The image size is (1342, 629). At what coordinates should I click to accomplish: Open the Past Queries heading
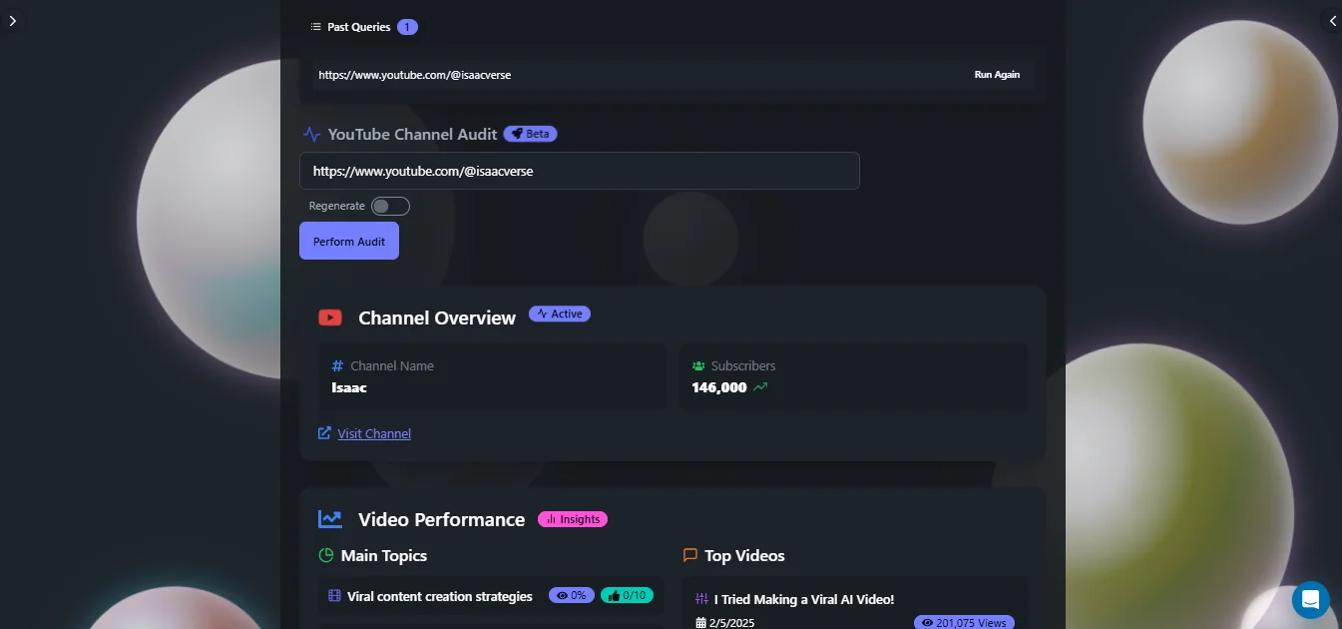pos(358,27)
